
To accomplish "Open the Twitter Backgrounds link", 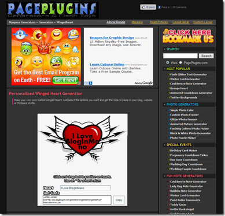I will (x=183, y=98).
